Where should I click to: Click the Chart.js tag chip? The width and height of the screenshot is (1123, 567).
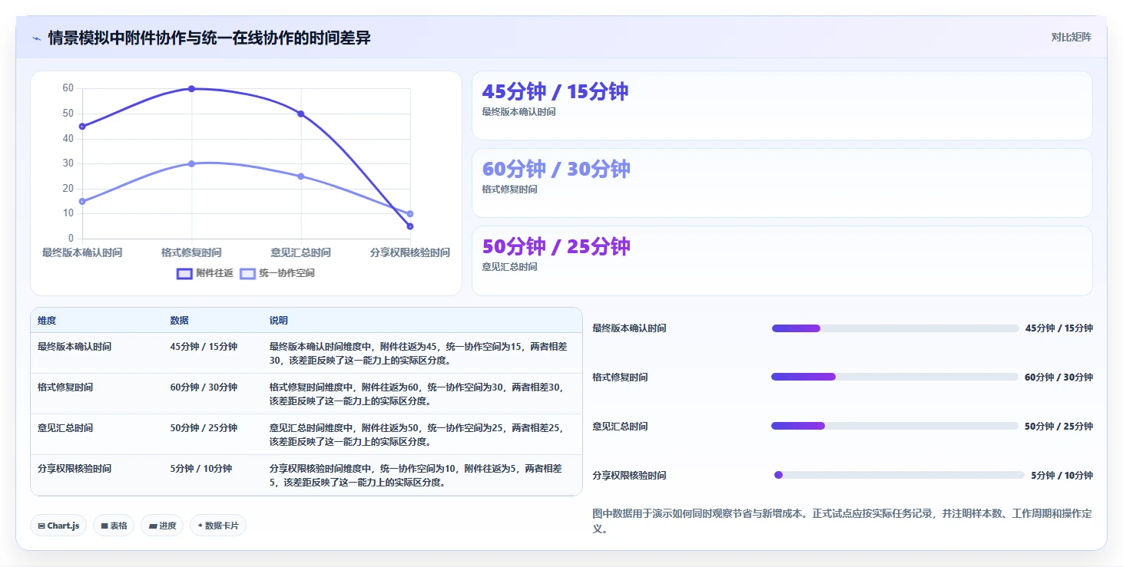58,526
